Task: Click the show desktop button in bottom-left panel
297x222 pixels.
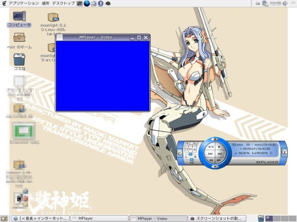Action: tap(4, 219)
